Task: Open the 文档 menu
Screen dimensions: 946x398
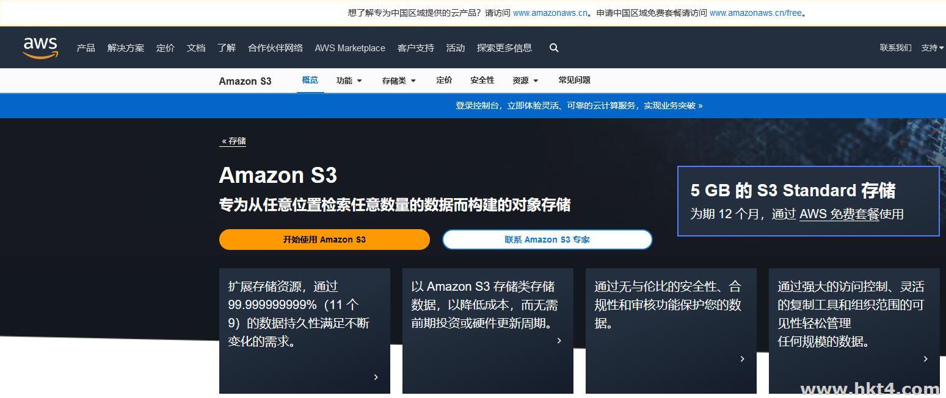Action: [196, 48]
